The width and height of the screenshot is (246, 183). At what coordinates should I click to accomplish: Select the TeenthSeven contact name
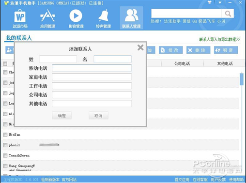19,155
